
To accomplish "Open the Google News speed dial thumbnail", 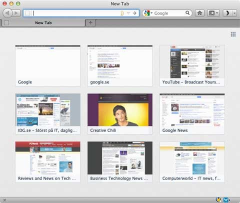I will pos(192,113).
